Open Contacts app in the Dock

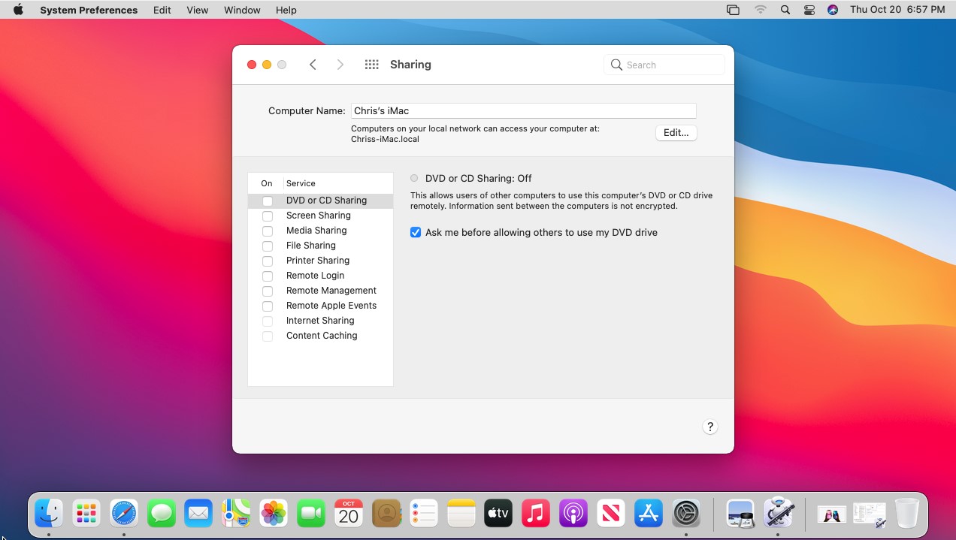386,514
